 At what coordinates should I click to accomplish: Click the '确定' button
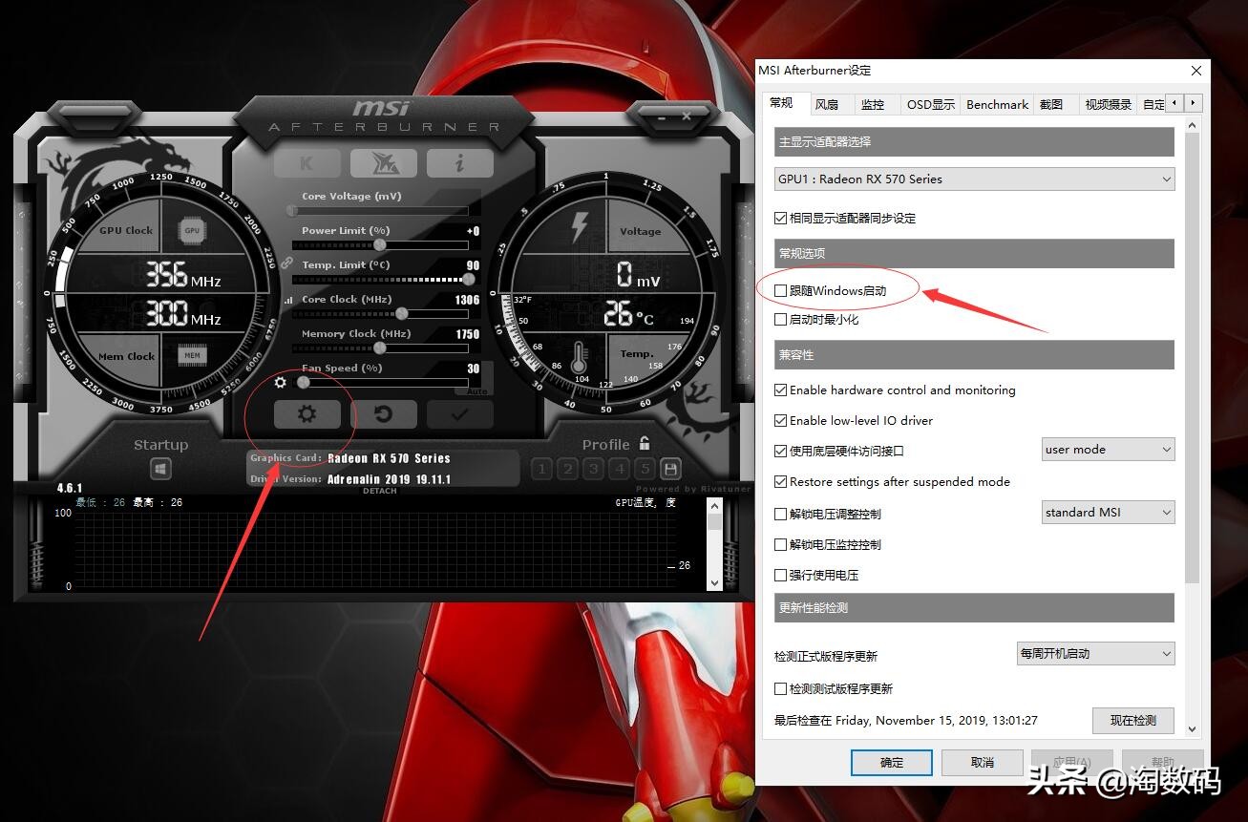click(x=892, y=762)
